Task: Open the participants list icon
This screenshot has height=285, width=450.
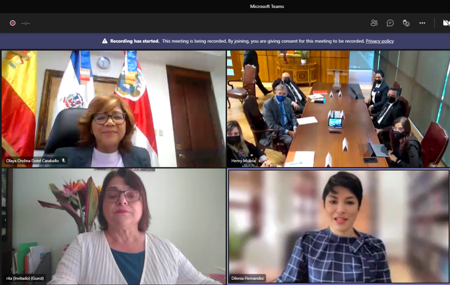Action: 374,23
